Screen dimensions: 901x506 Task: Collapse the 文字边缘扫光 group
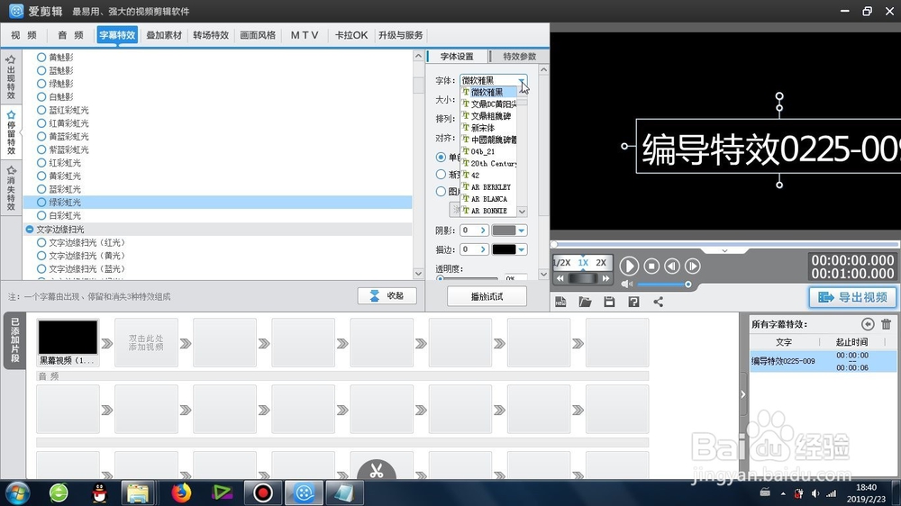point(30,230)
